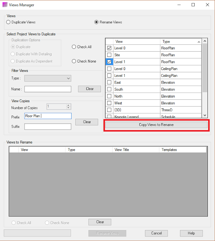215x241 pixels.
Task: Click into the Suffix input field
Action: pos(48,127)
